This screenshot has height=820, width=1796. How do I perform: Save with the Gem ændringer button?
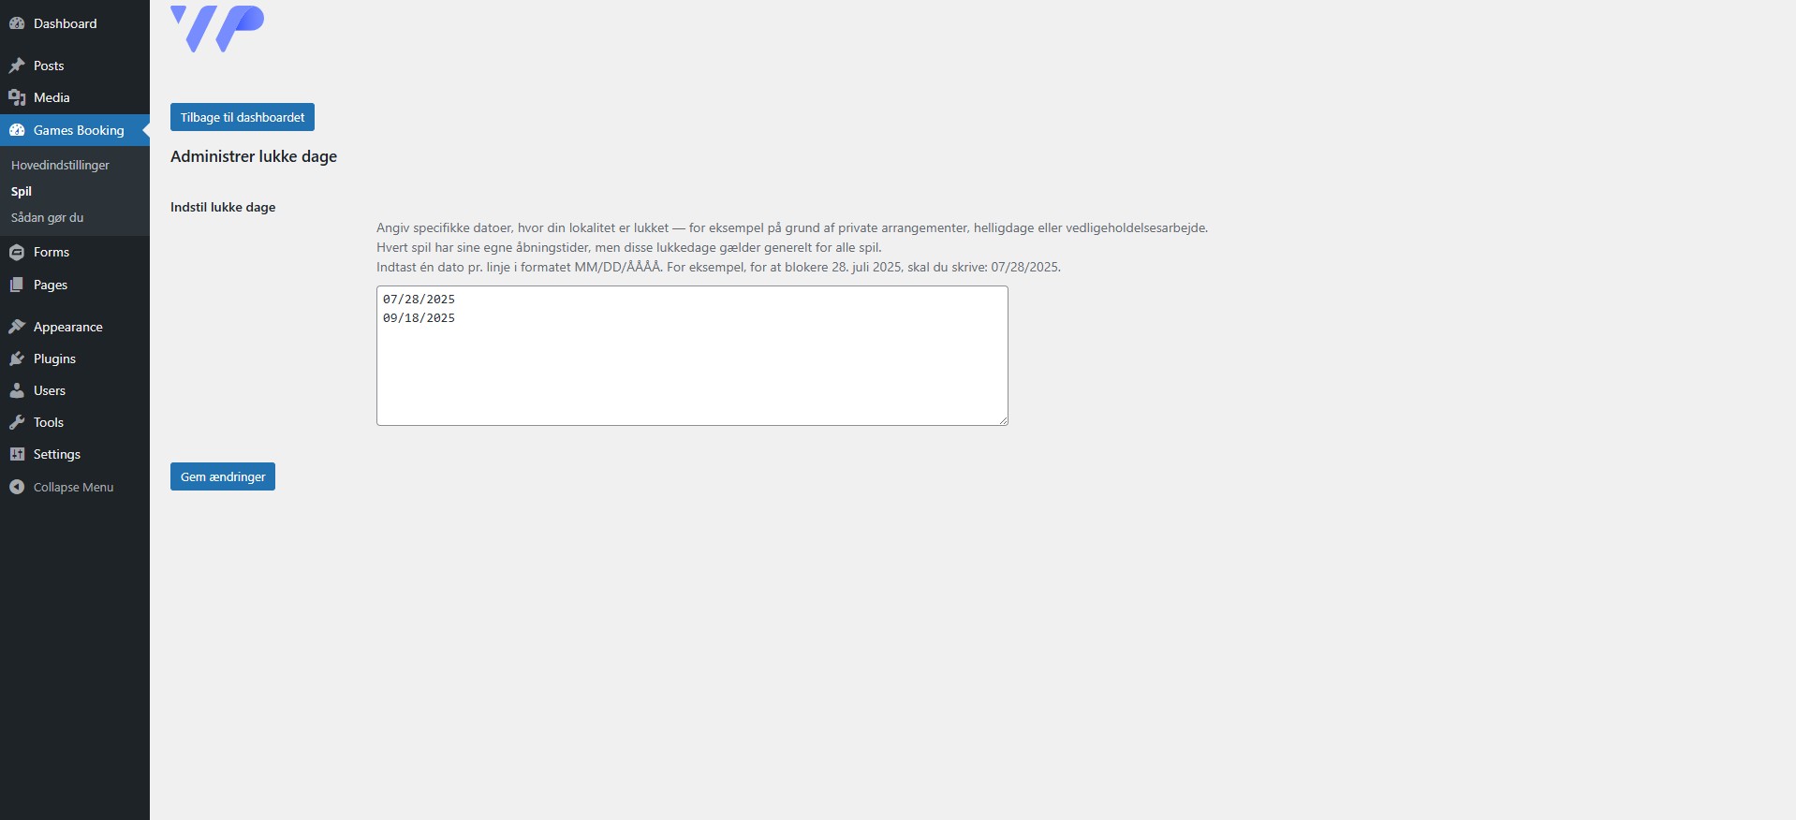click(223, 476)
